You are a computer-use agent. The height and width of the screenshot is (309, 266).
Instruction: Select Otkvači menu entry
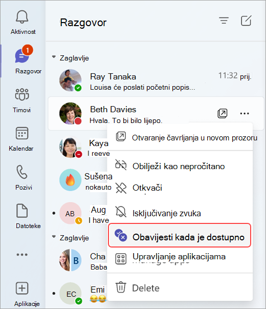(x=180, y=188)
